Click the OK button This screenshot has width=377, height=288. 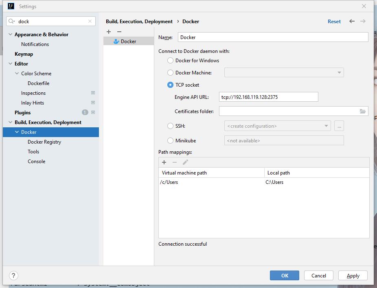285,275
